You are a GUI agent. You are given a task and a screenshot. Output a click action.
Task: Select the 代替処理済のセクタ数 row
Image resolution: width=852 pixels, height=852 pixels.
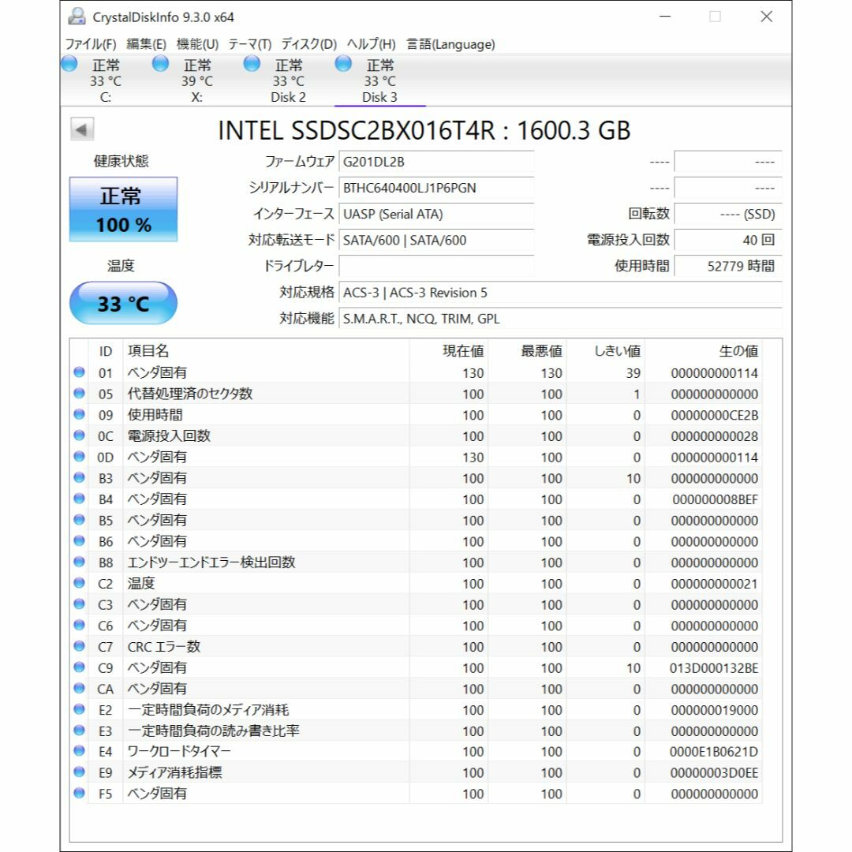tap(417, 394)
